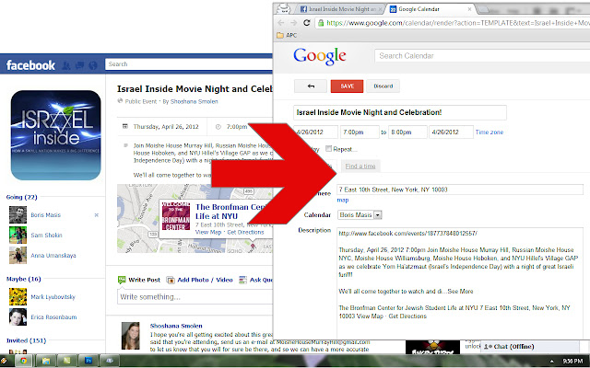Click the Description text area
The height and width of the screenshot is (368, 590).
pos(460,283)
